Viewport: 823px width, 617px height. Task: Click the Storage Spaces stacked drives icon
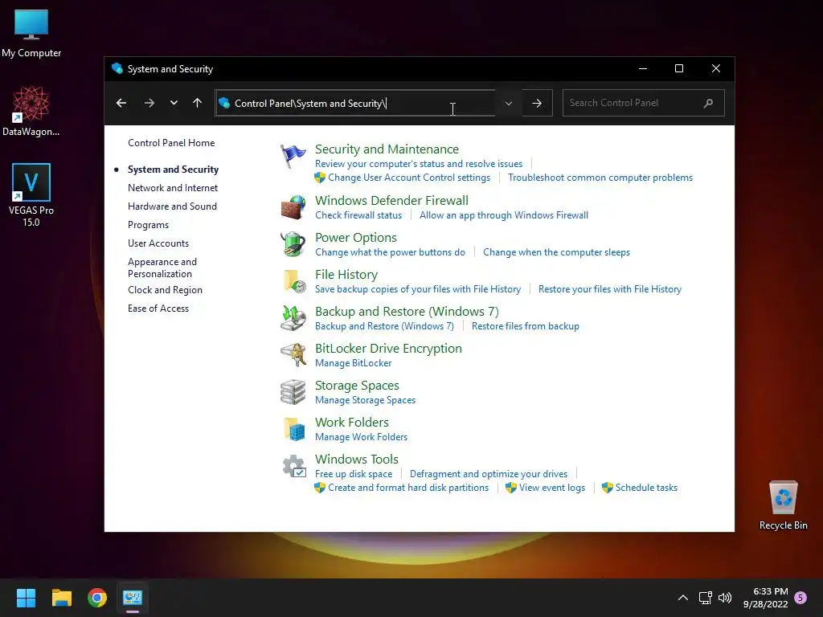[x=293, y=392]
